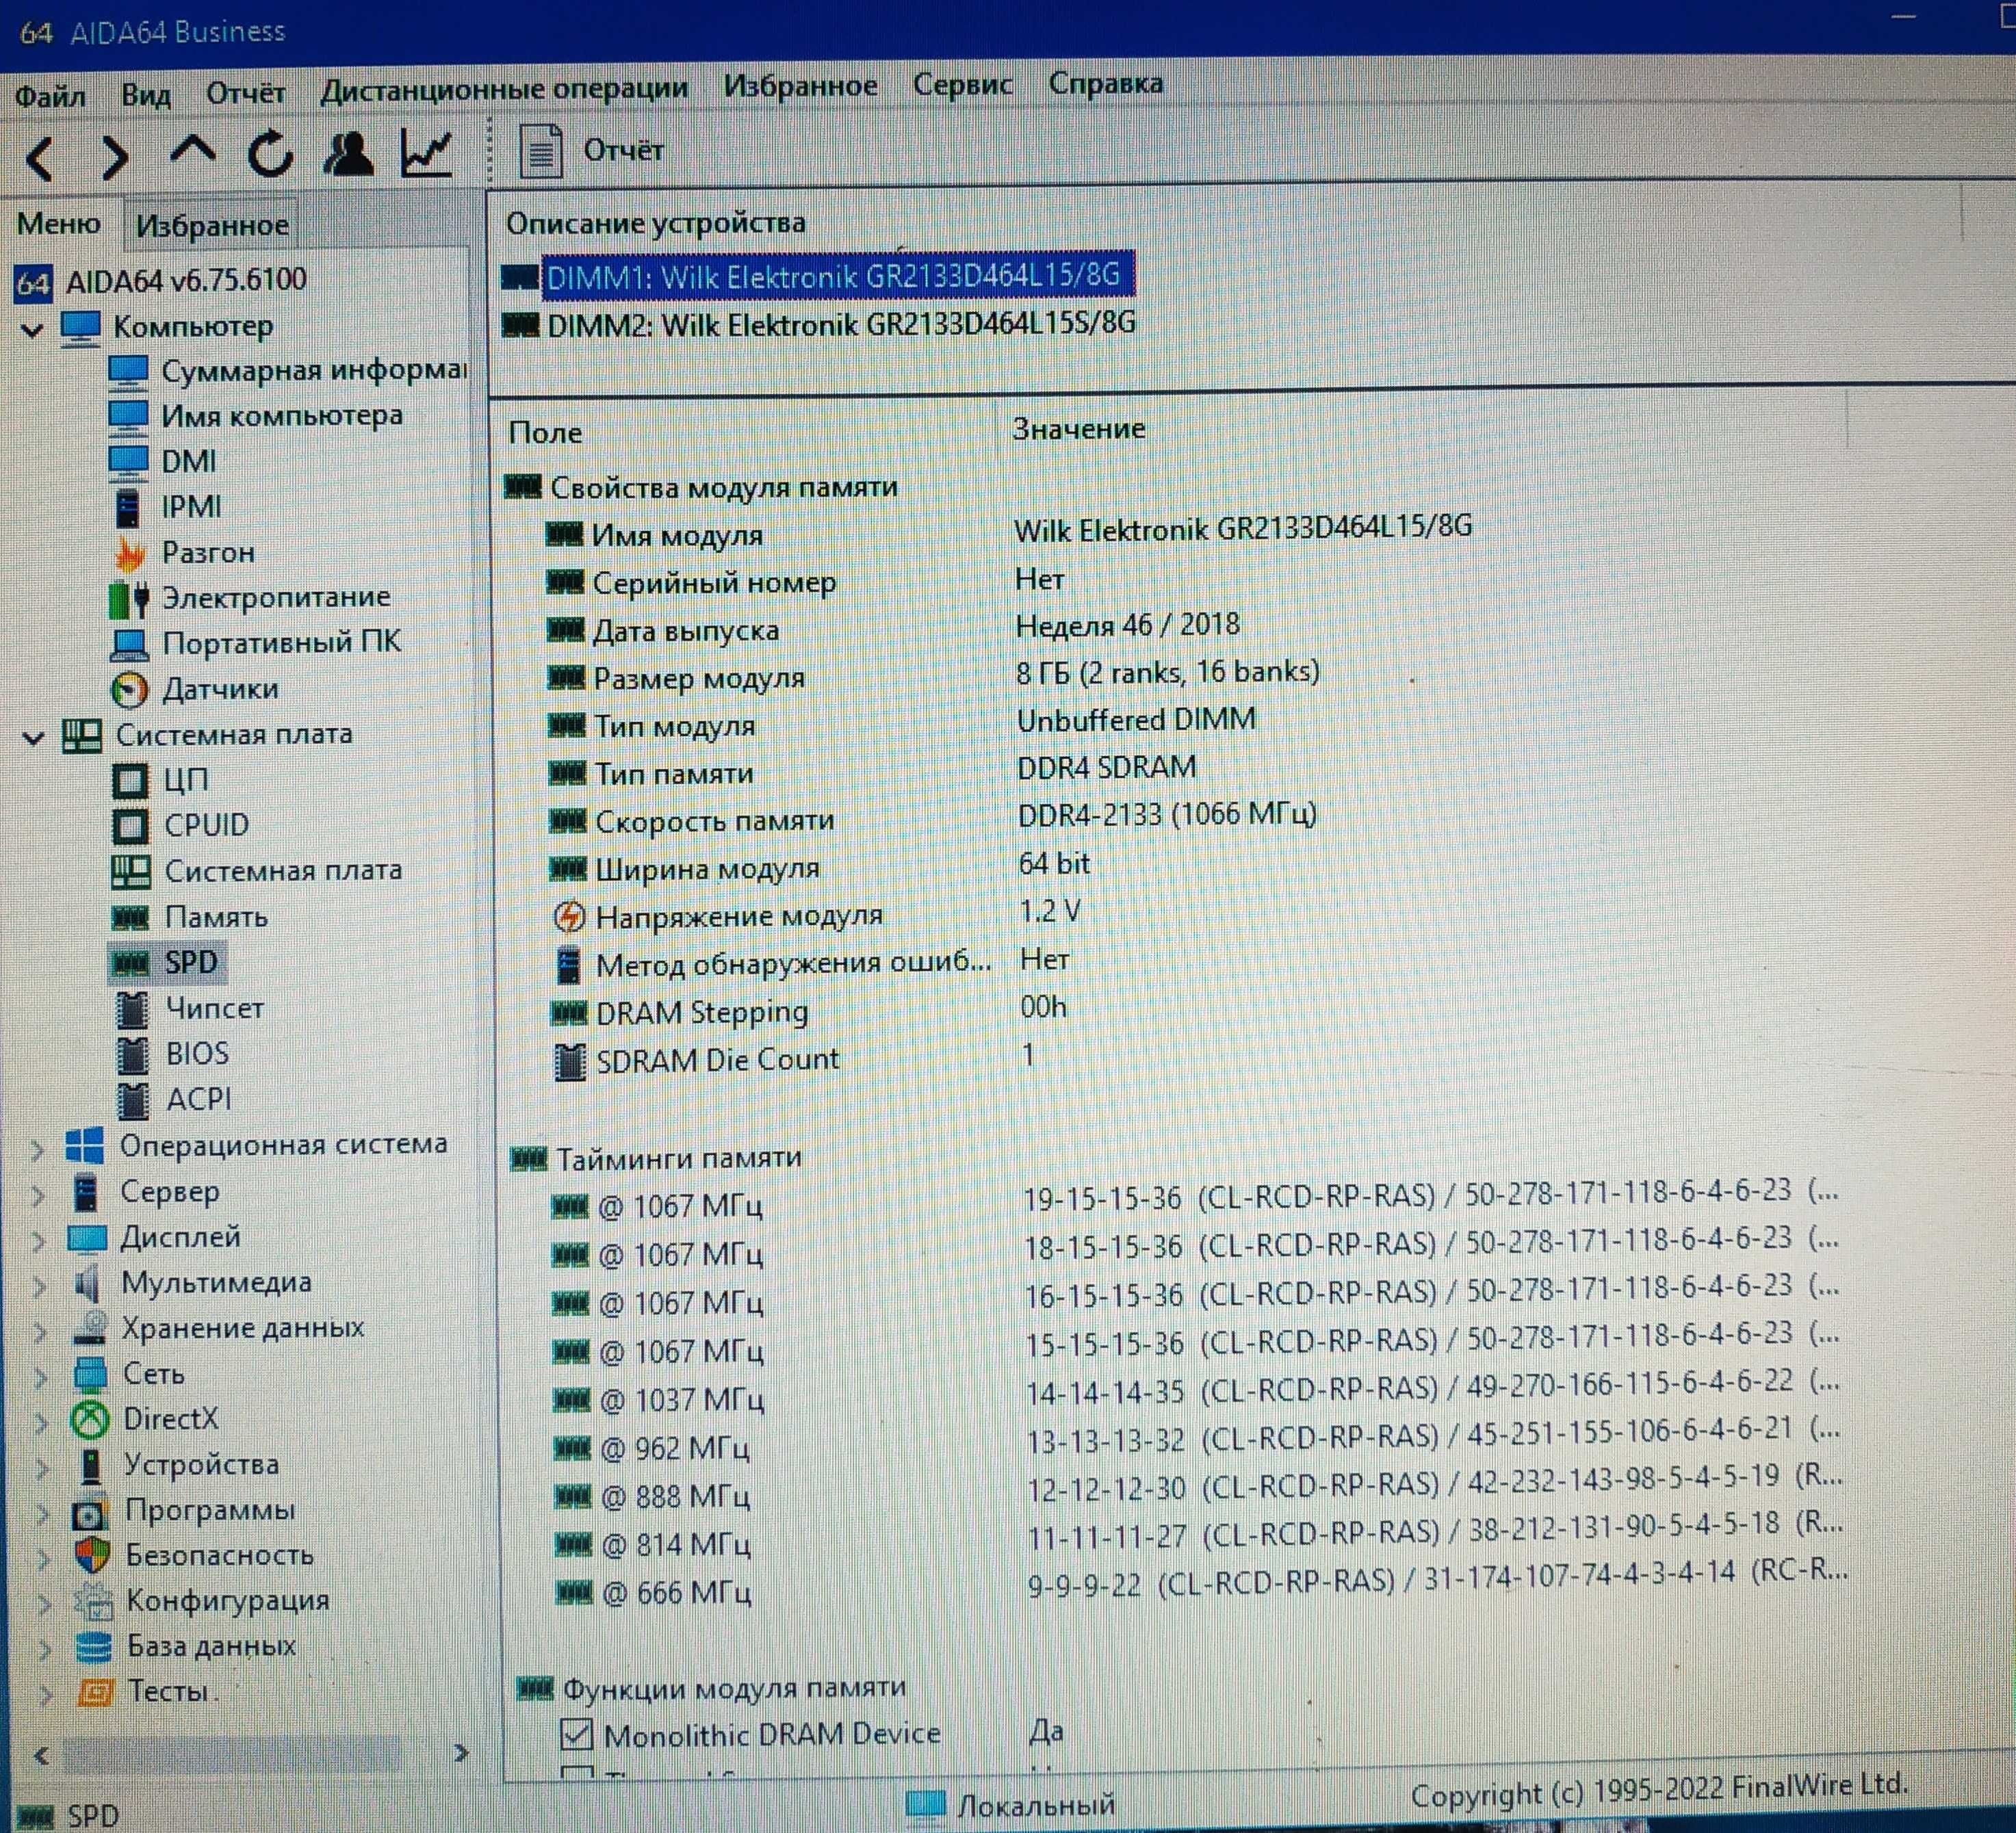
Task: Expand the Сеть tree node
Action: click(40, 1377)
